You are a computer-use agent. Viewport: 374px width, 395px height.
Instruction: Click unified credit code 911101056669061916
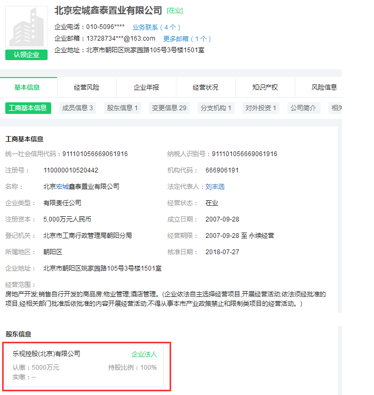tap(95, 154)
